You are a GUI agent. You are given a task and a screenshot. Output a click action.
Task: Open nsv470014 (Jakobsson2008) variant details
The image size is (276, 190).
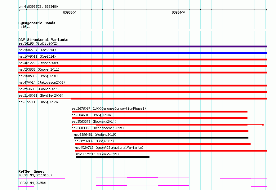pyautogui.click(x=42, y=82)
